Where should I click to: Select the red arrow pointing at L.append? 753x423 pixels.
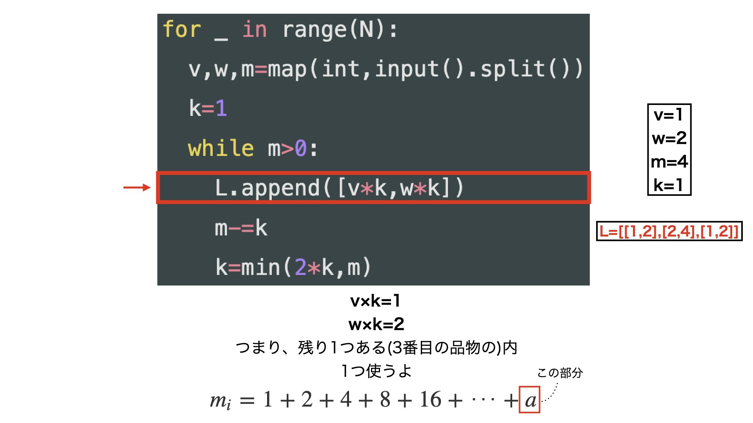pos(136,187)
